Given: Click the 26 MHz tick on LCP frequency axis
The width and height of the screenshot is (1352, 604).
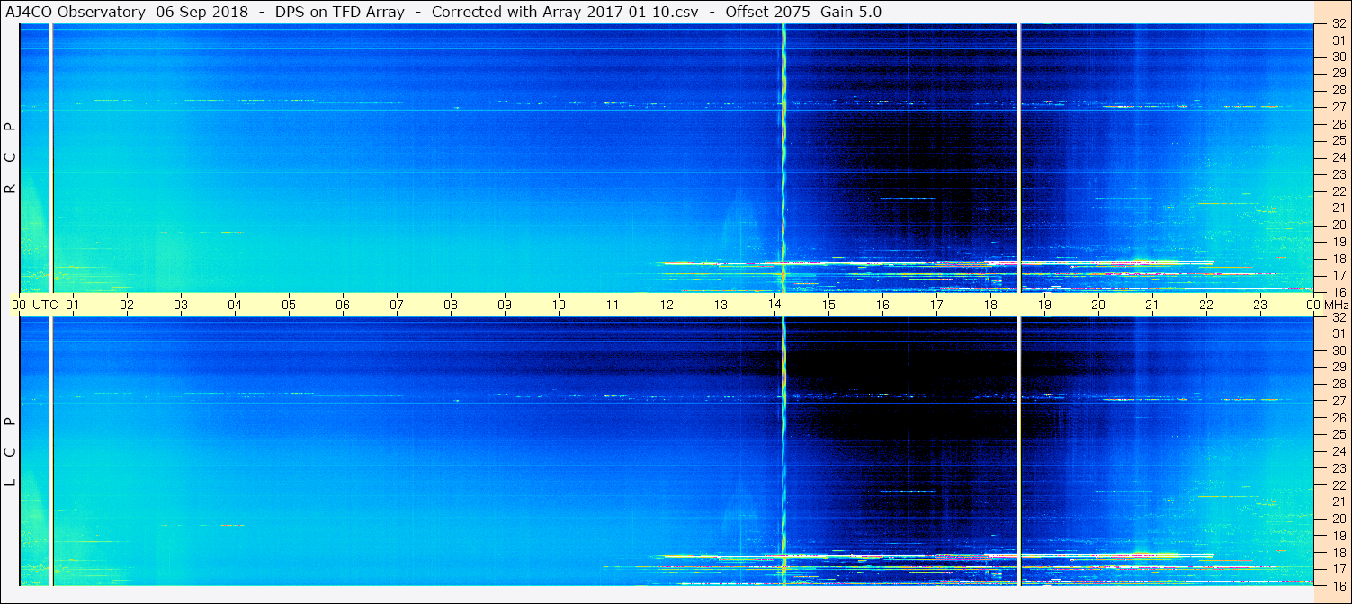Looking at the screenshot, I should (x=1338, y=418).
